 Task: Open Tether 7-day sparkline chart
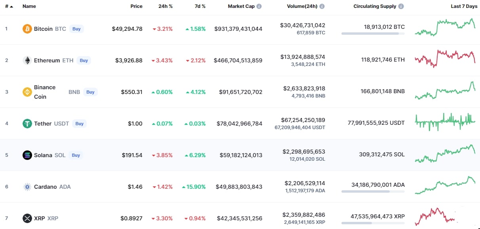click(x=445, y=122)
